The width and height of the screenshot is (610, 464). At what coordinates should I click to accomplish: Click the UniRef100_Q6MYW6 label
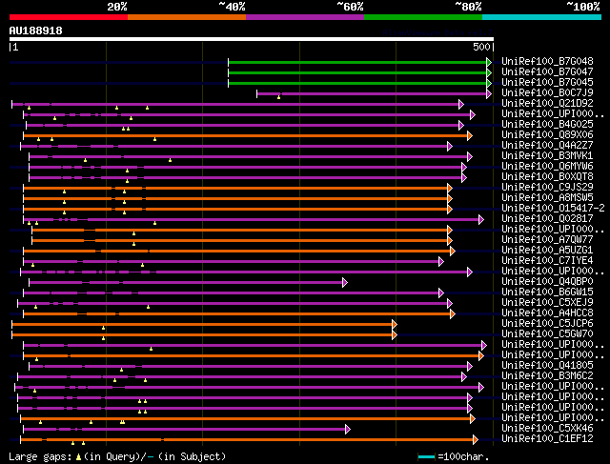pos(547,167)
